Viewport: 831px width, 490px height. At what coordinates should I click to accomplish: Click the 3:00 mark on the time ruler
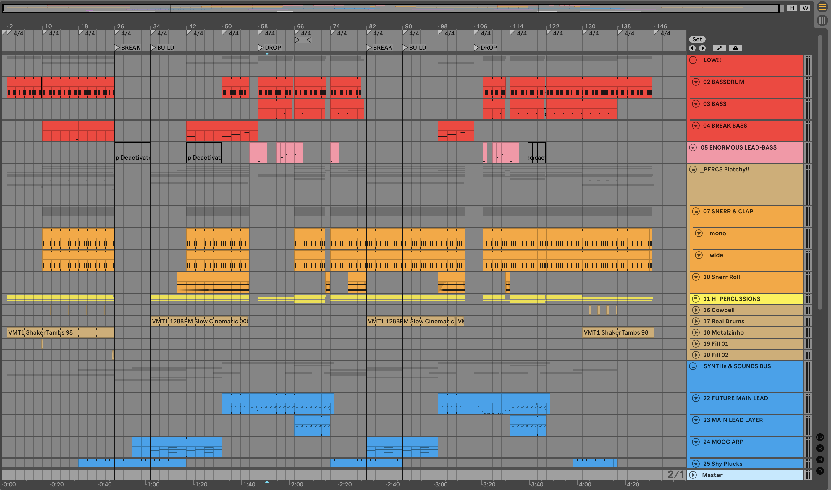coord(441,484)
